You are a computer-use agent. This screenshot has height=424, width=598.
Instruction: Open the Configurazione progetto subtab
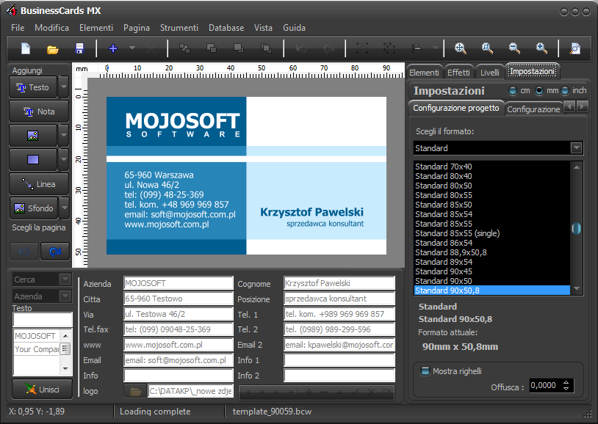(455, 108)
